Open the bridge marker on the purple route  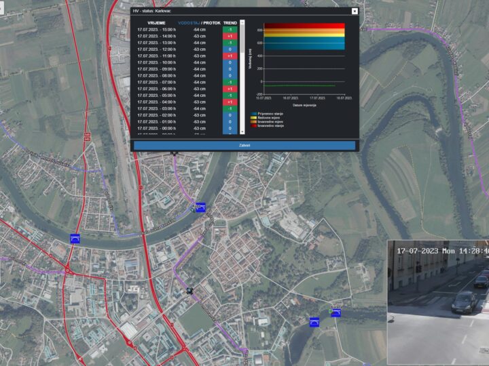coord(200,207)
